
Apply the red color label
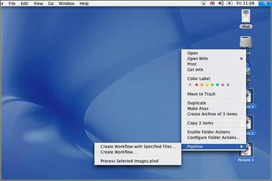pyautogui.click(x=196, y=85)
